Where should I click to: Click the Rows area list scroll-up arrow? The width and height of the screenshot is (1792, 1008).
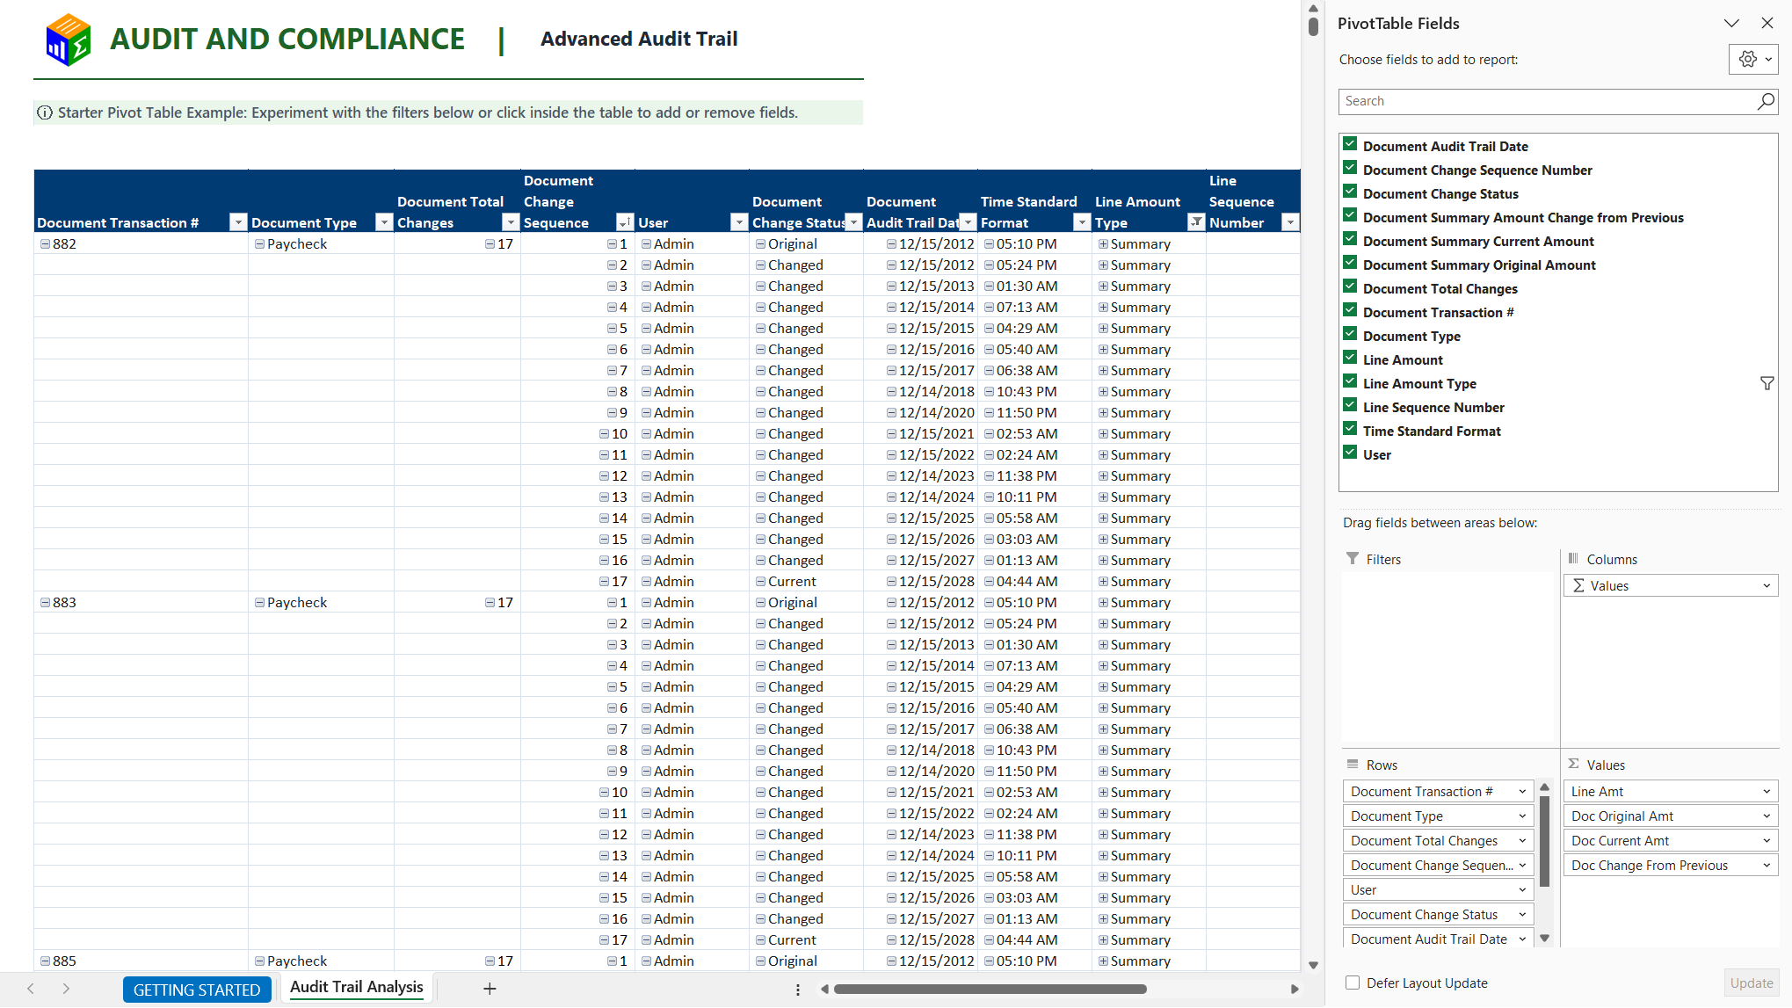click(1544, 787)
